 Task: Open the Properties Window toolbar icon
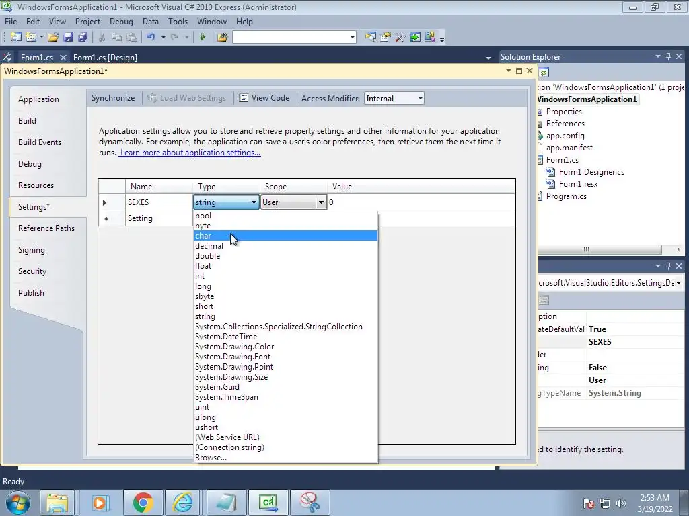pyautogui.click(x=386, y=38)
